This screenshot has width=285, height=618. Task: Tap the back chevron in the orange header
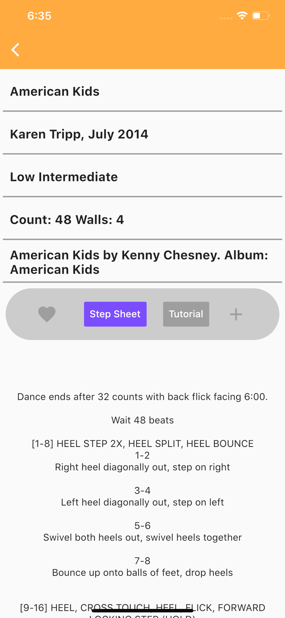point(15,49)
